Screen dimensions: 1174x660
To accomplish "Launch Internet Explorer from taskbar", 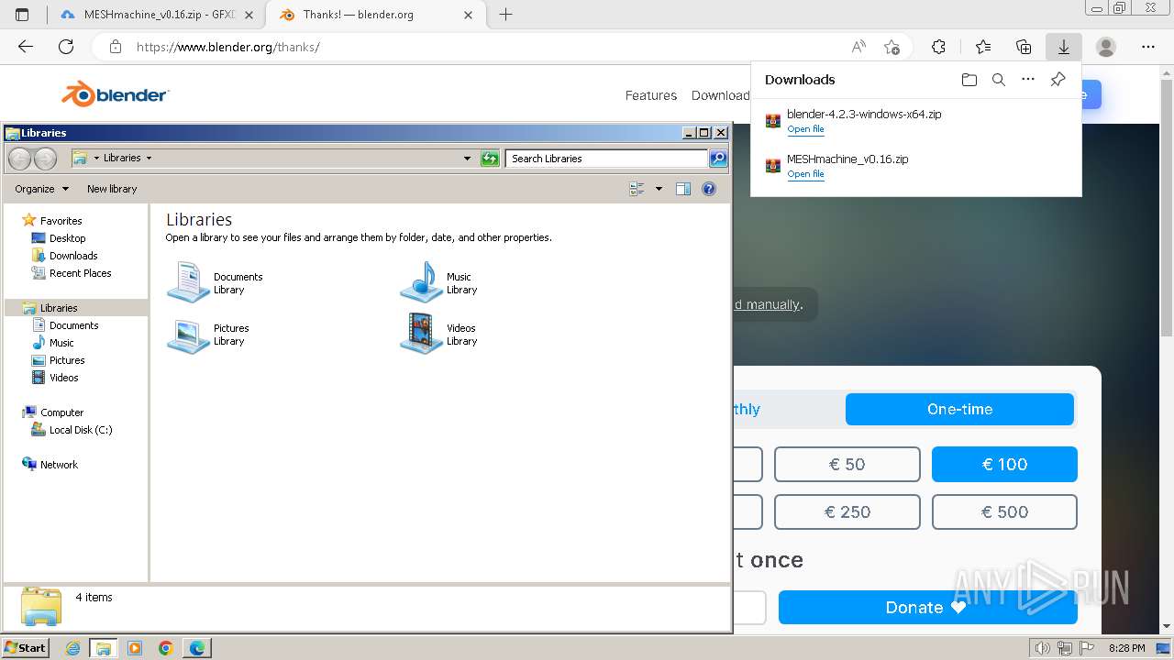I will coord(73,648).
